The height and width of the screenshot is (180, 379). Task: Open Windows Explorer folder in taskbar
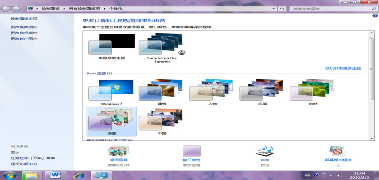[31, 175]
